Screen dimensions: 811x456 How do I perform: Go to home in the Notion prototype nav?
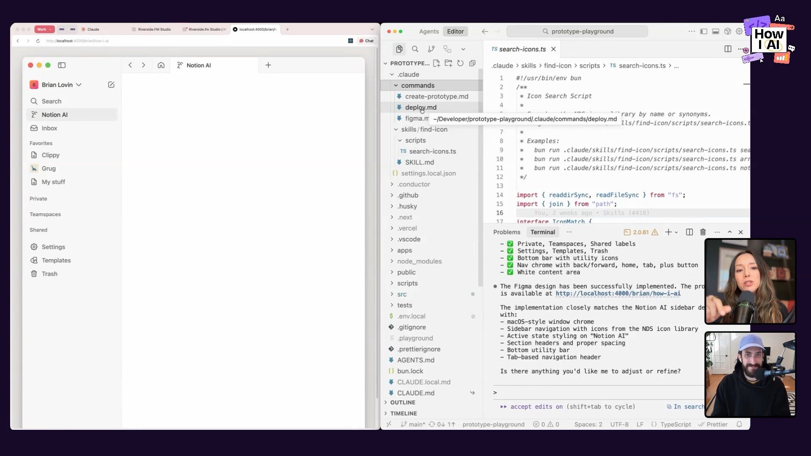point(161,65)
